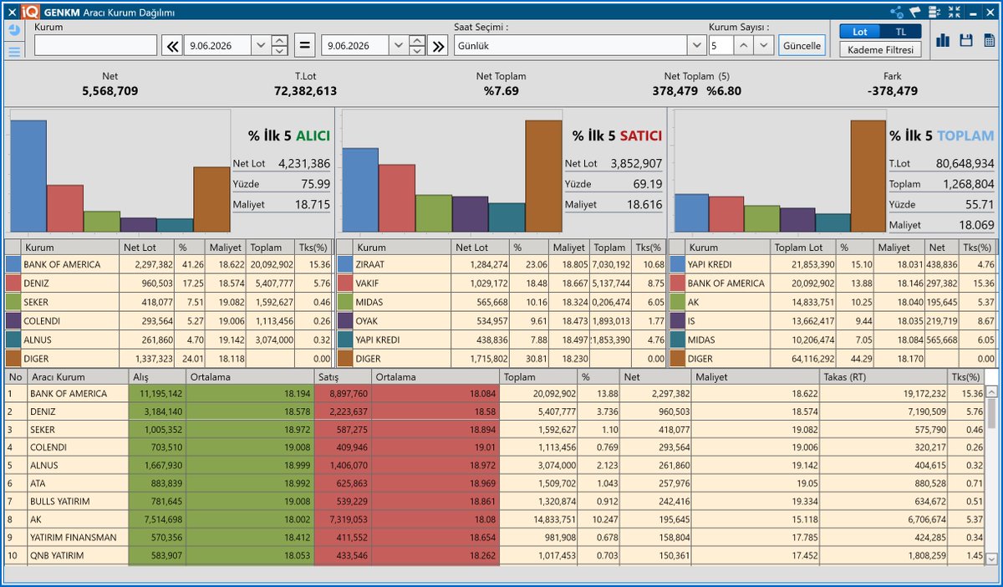Increase the end date with up spinner

[418, 40]
